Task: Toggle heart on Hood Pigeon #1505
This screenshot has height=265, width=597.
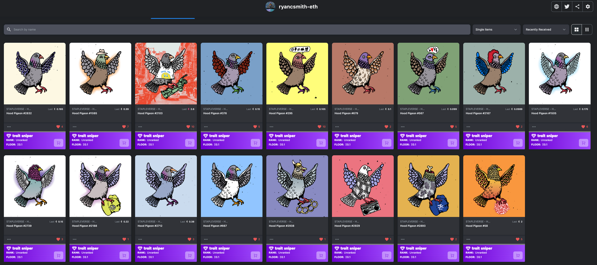Action: (583, 127)
